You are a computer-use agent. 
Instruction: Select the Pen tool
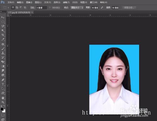[x=3, y=80]
